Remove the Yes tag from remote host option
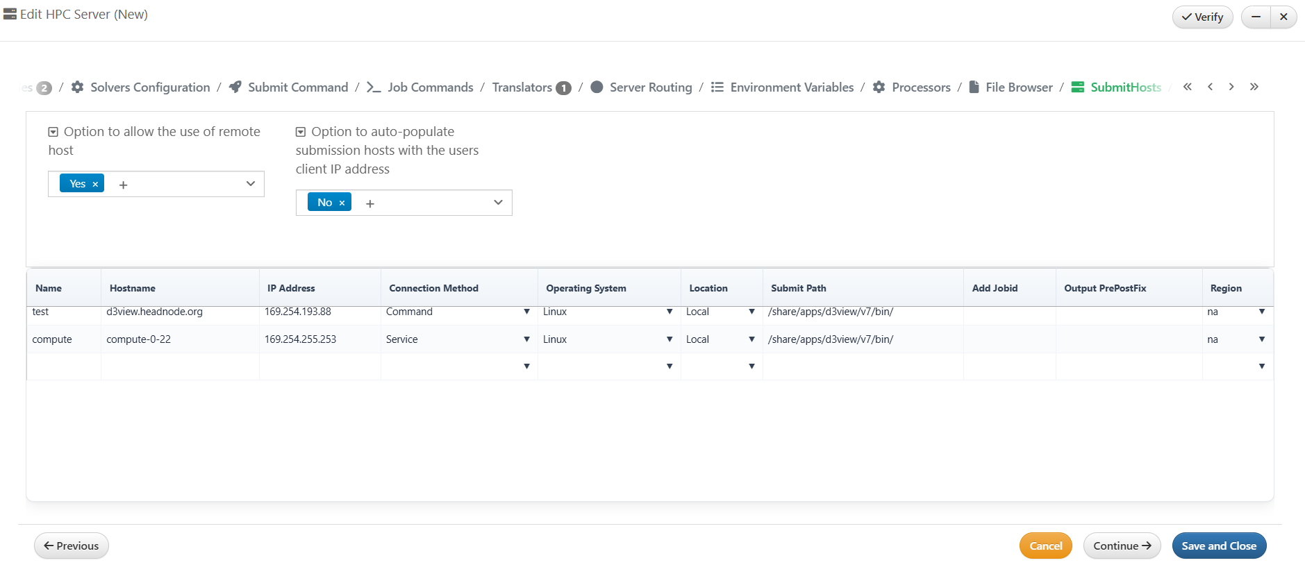This screenshot has height=574, width=1305. 95,184
